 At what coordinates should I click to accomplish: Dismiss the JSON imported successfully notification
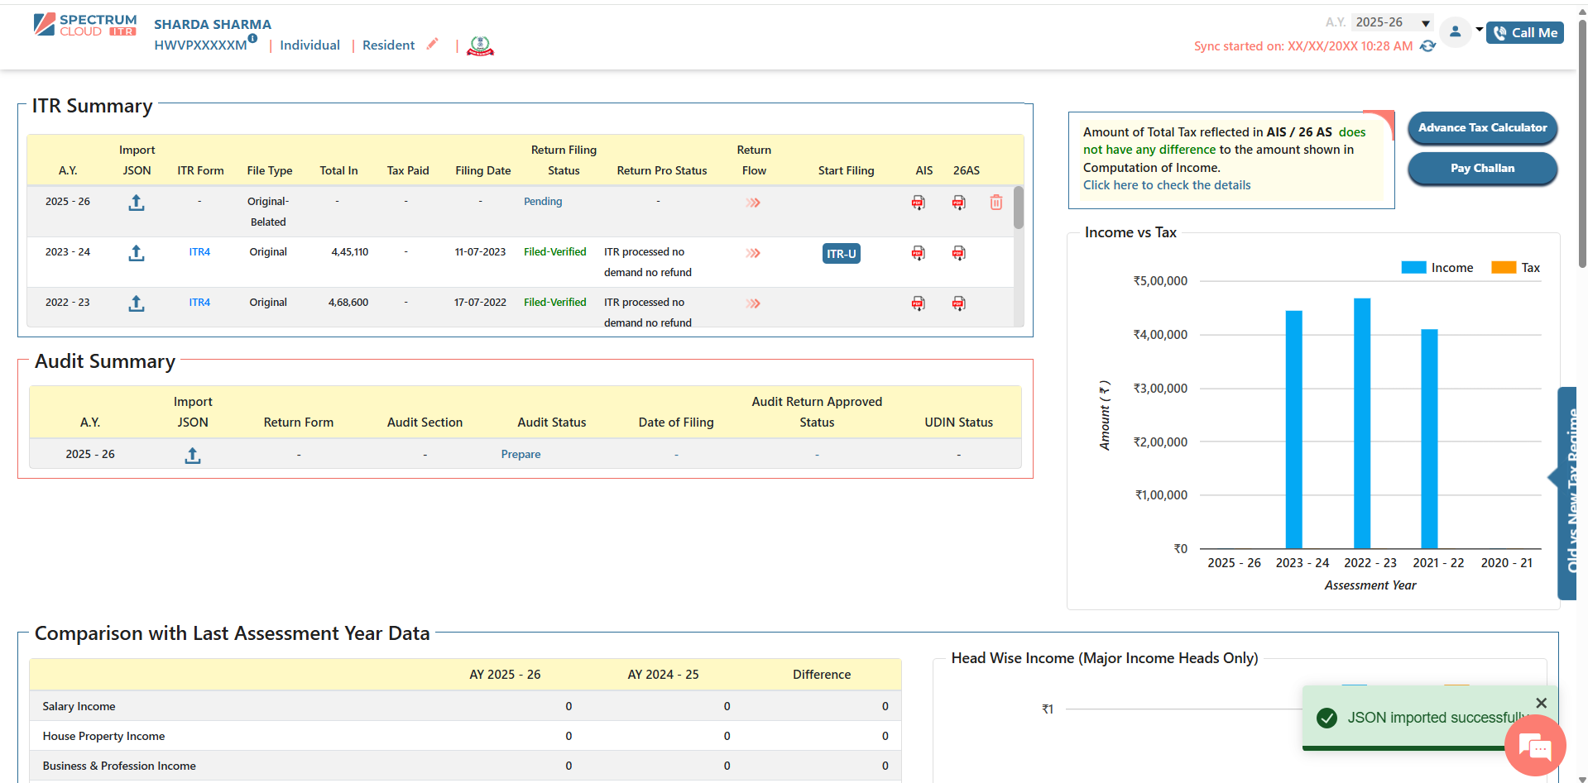[1541, 703]
